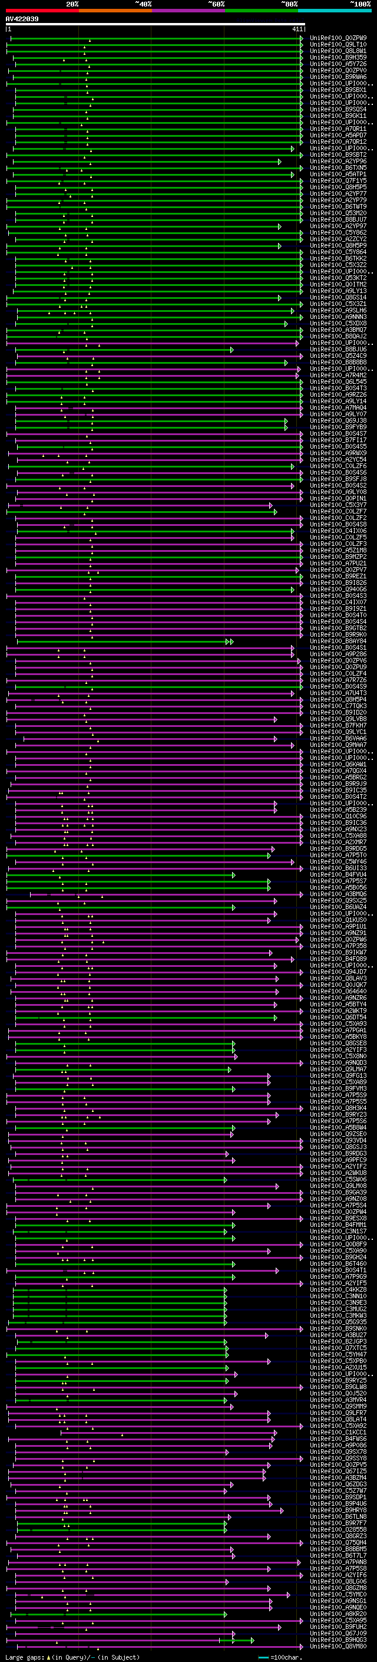The height and width of the screenshot is (1662, 377).
Task: Select hit UniRef100_Q9LT10
Action: (x=338, y=45)
